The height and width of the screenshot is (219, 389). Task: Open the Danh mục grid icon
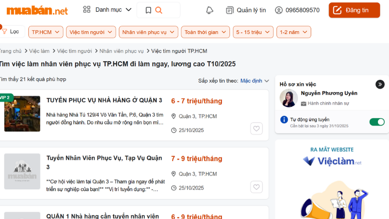coord(87,10)
